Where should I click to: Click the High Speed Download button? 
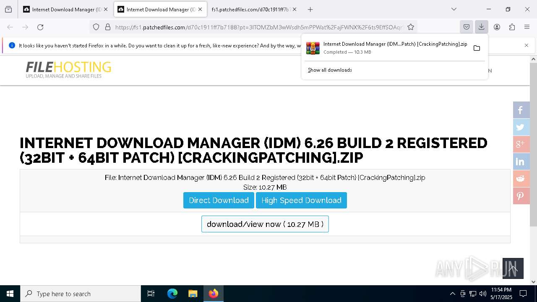coord(301,200)
